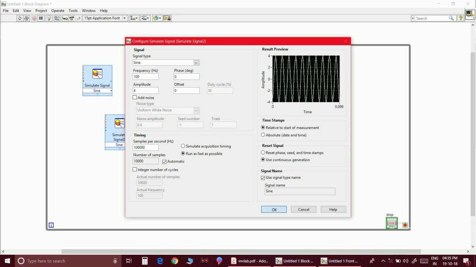Click the Run arrow in toolbar
This screenshot has width=476, height=267.
coord(20,18)
